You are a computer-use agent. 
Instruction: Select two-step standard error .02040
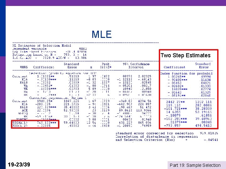205,95
